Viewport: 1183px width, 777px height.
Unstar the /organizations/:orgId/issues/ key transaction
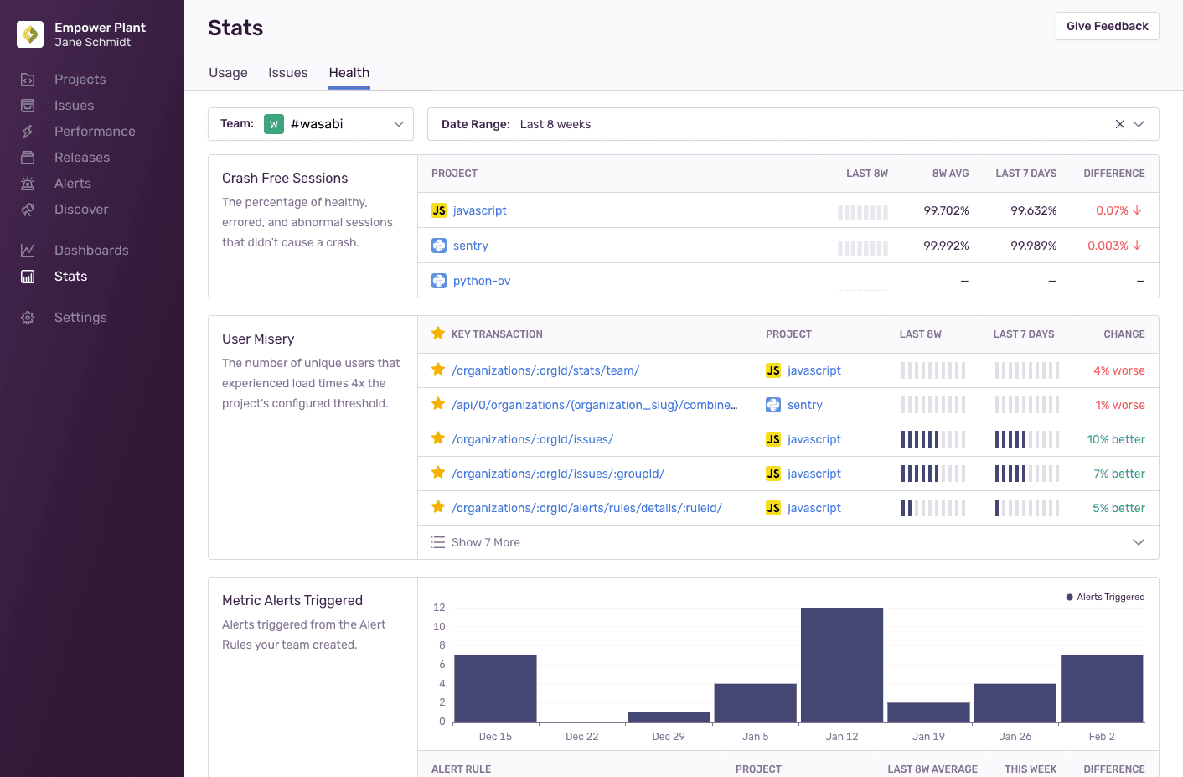click(x=437, y=438)
